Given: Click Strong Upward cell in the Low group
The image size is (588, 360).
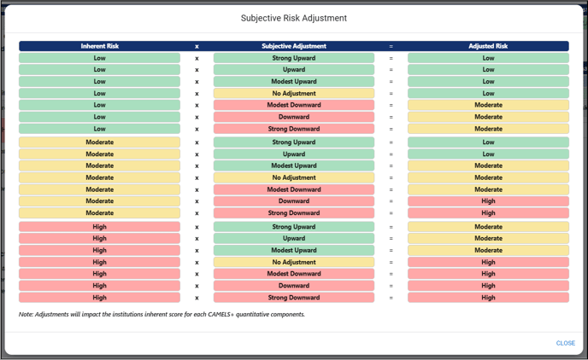Looking at the screenshot, I should point(294,59).
